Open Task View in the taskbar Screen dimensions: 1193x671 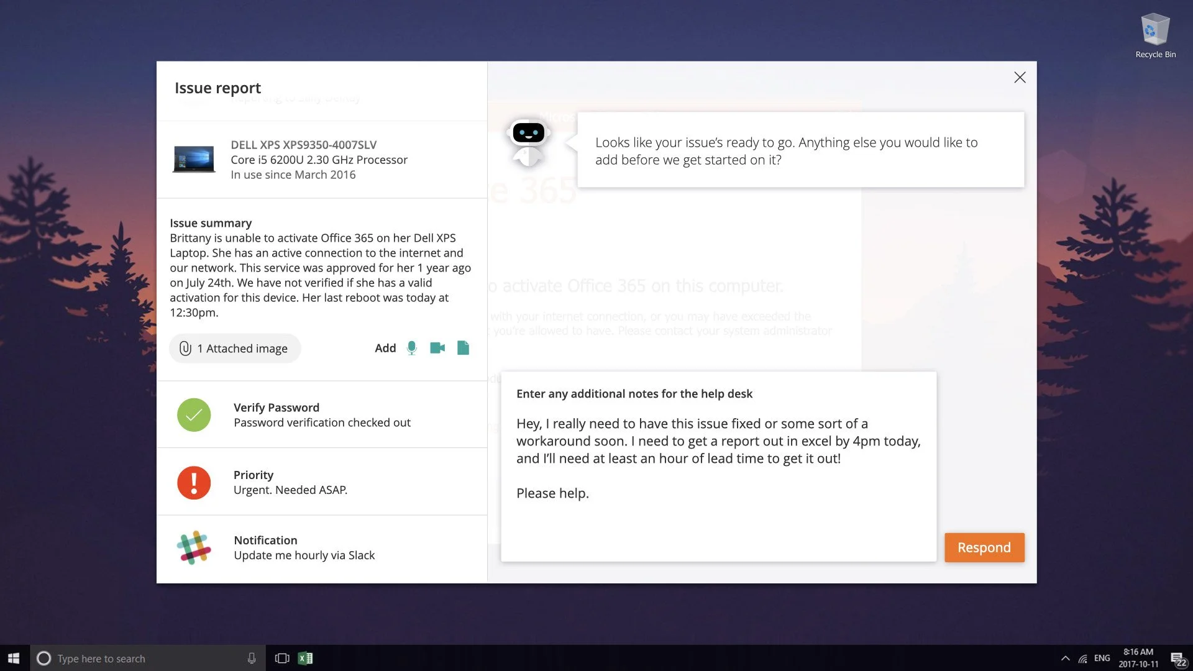tap(282, 658)
